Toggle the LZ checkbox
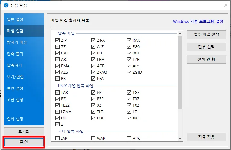 tap(129, 111)
